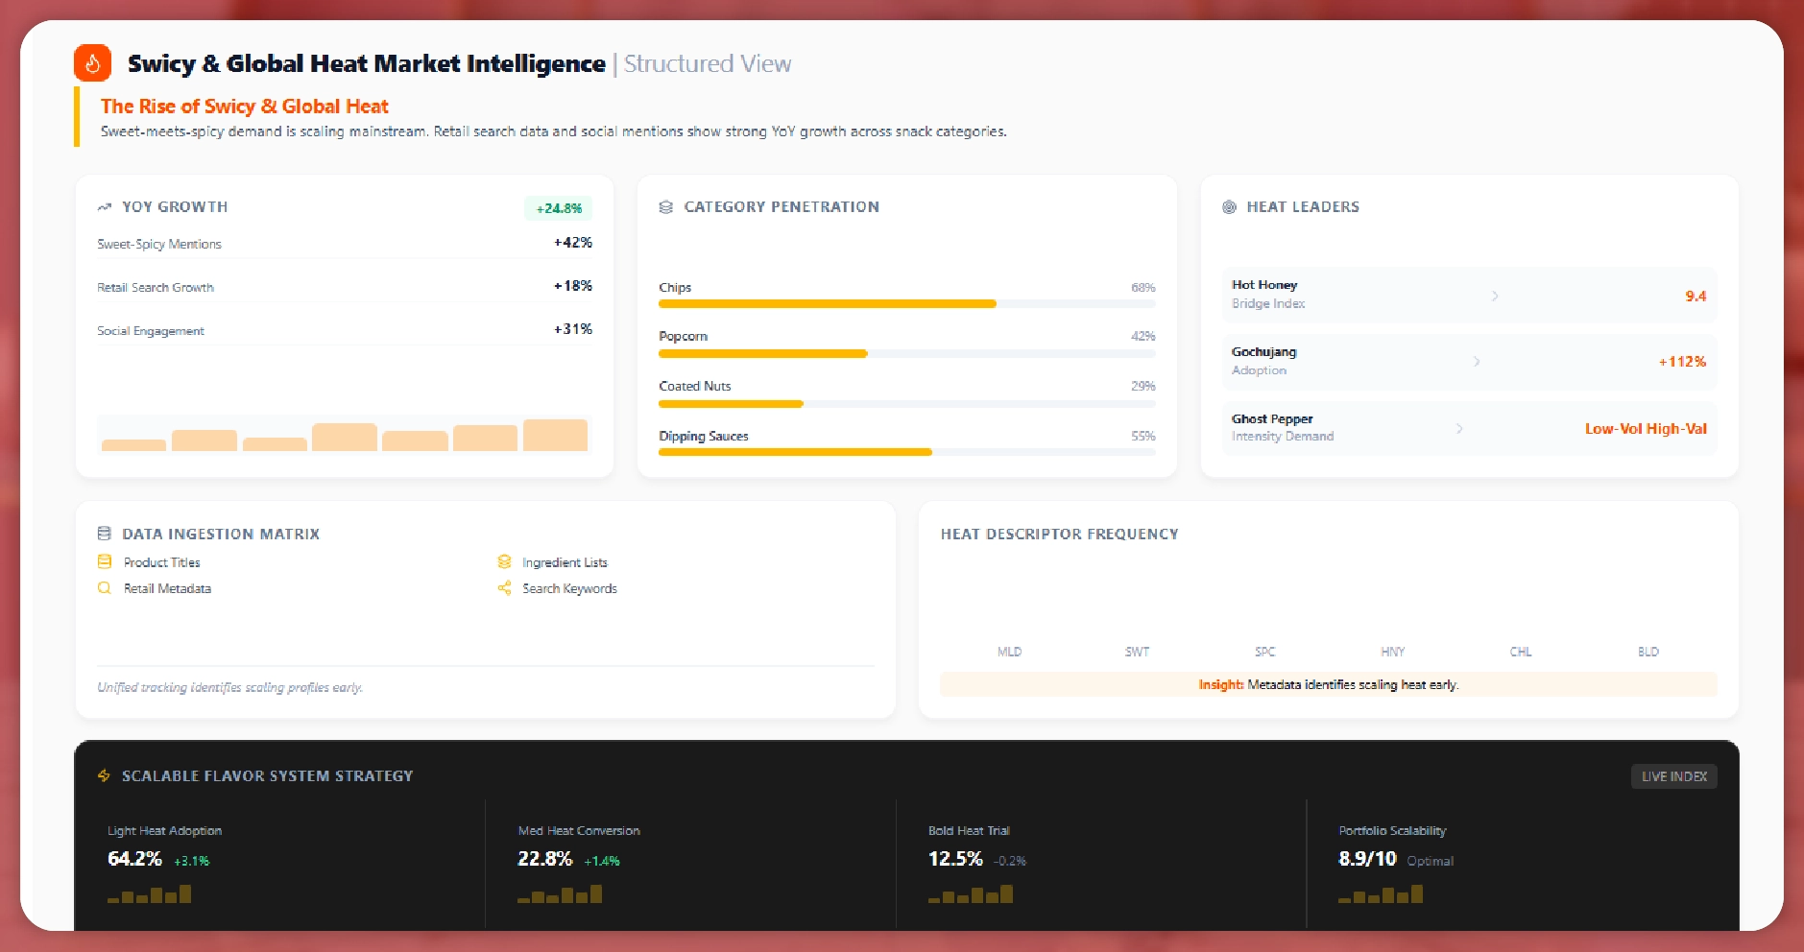The width and height of the screenshot is (1804, 952).
Task: Click the Category Penetration layers icon
Action: point(665,207)
